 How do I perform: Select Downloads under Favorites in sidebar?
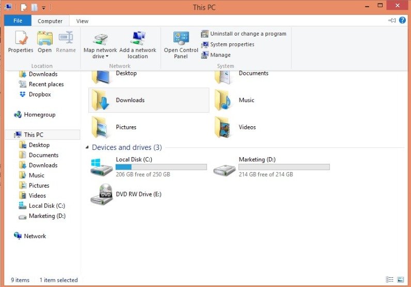pyautogui.click(x=38, y=74)
